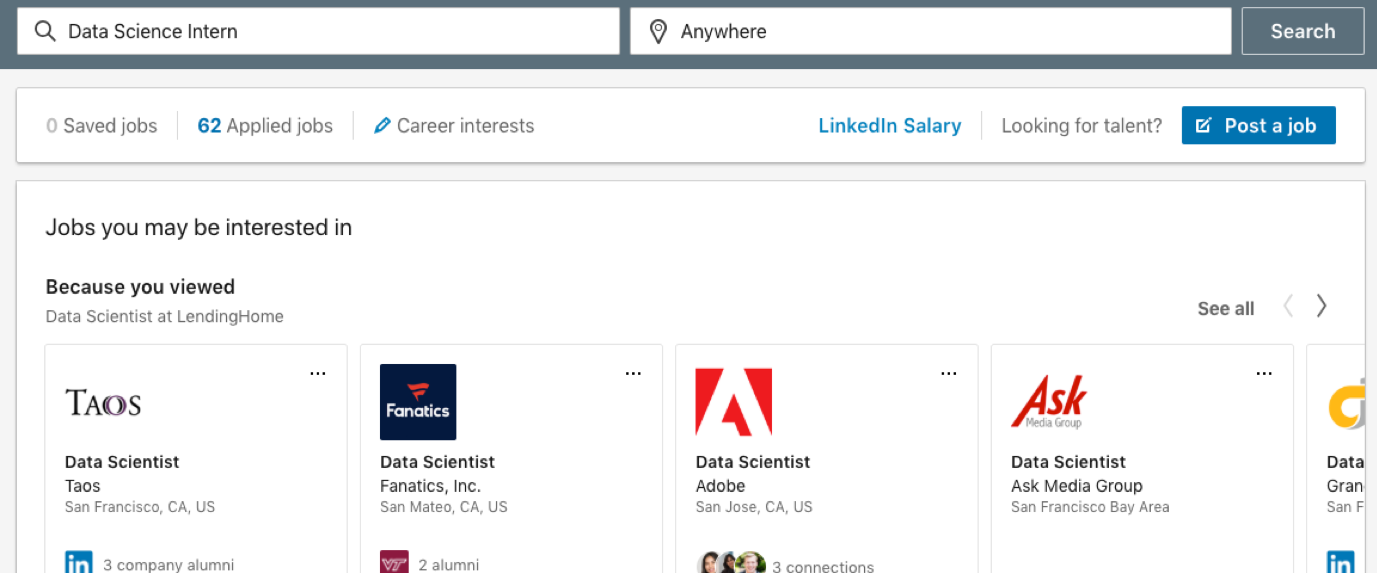Image resolution: width=1377 pixels, height=573 pixels.
Task: Open more options on Ask Media Group card
Action: point(1264,373)
